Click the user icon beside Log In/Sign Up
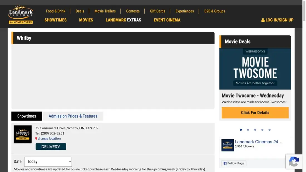Screen dimensions: 306x172 click(263, 20)
